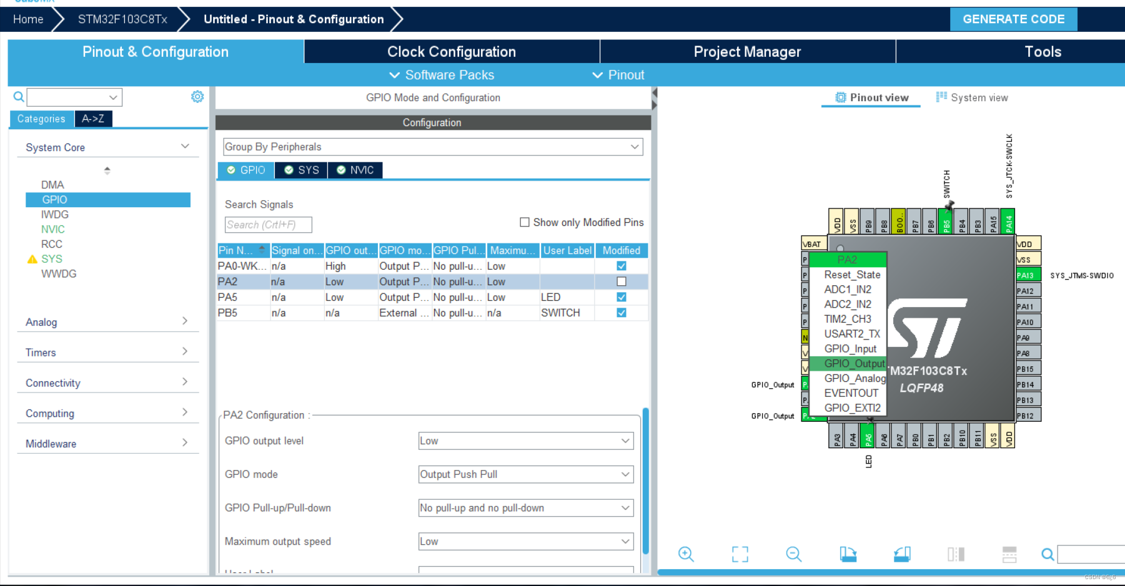Click the GENERATE CODE button

[1013, 19]
